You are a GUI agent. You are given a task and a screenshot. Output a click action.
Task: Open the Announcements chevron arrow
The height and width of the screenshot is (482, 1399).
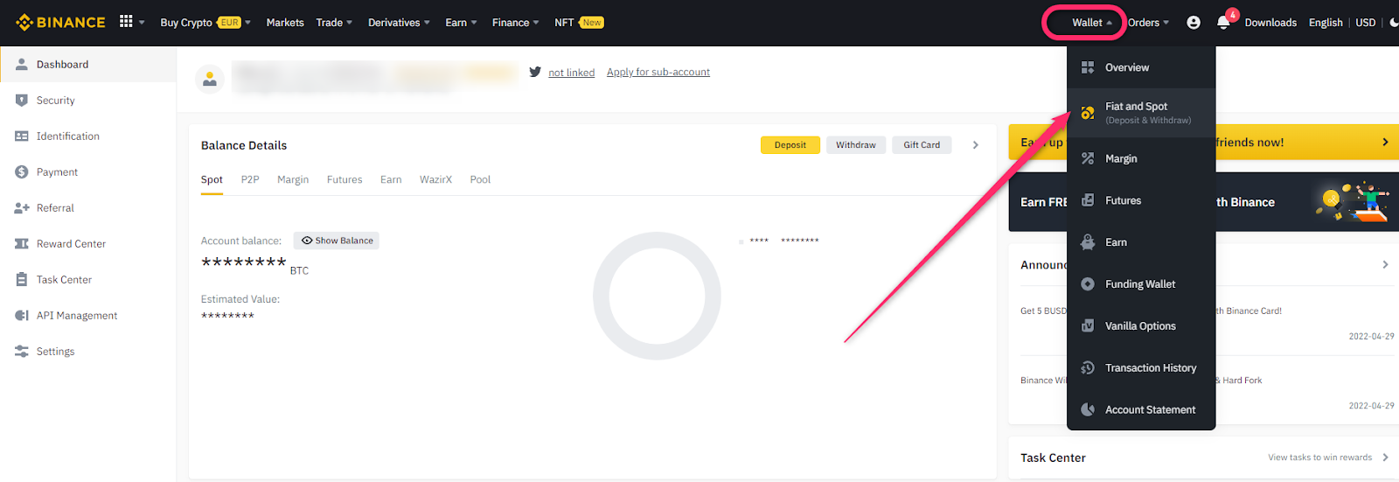pyautogui.click(x=1385, y=264)
